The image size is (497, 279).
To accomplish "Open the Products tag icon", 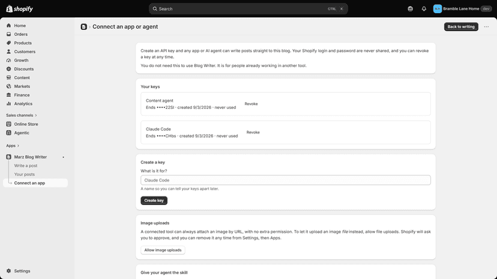I will (x=8, y=43).
